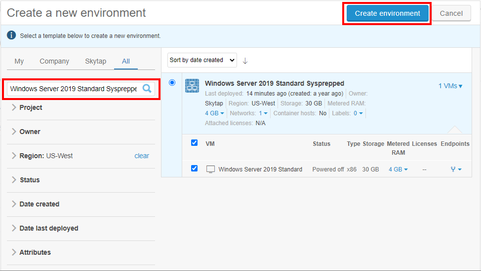Click the Endpoints column header
The width and height of the screenshot is (481, 271).
455,144
